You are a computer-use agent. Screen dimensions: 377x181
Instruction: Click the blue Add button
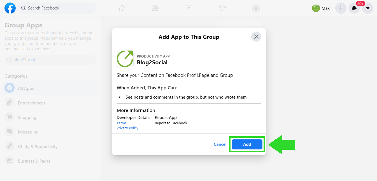(x=247, y=144)
